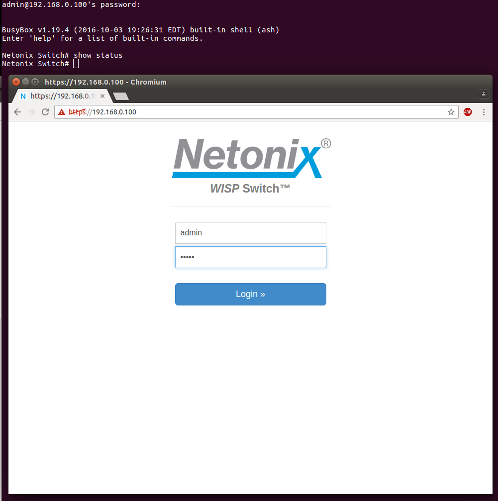Image resolution: width=498 pixels, height=501 pixels.
Task: Open the Adblock Plus extension icon
Action: click(x=468, y=112)
